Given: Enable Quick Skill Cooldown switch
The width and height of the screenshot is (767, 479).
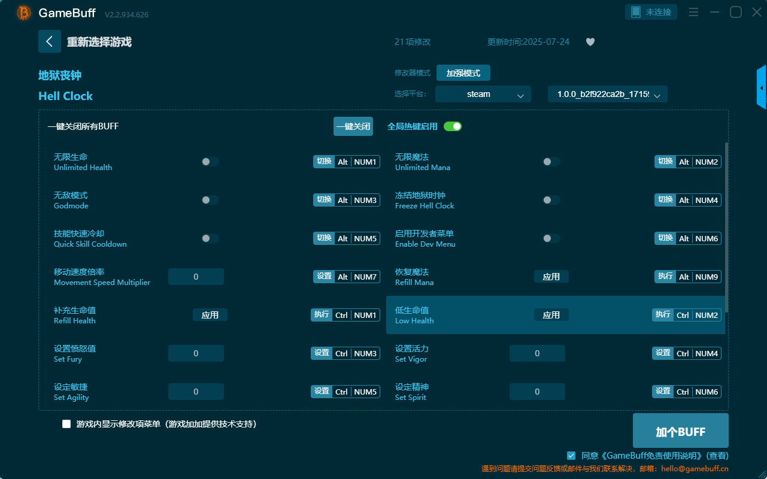Looking at the screenshot, I should pyautogui.click(x=210, y=238).
